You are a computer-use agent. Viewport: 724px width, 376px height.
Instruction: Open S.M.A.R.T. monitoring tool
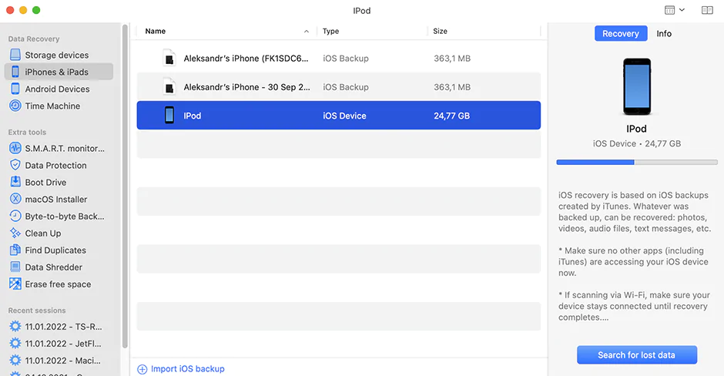click(x=64, y=149)
